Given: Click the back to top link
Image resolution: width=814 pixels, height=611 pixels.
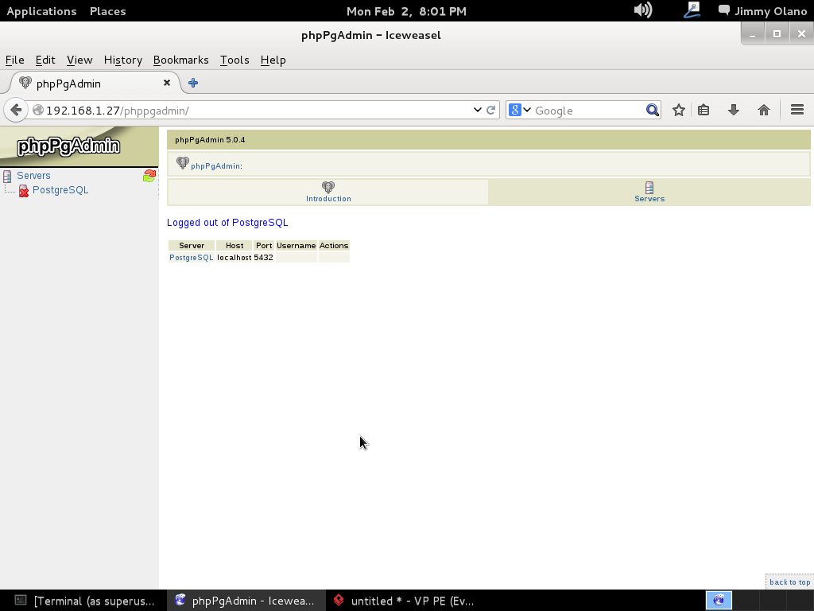Looking at the screenshot, I should [789, 582].
